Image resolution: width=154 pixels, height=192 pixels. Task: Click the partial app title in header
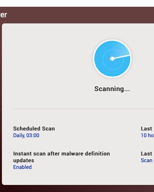tap(4, 15)
